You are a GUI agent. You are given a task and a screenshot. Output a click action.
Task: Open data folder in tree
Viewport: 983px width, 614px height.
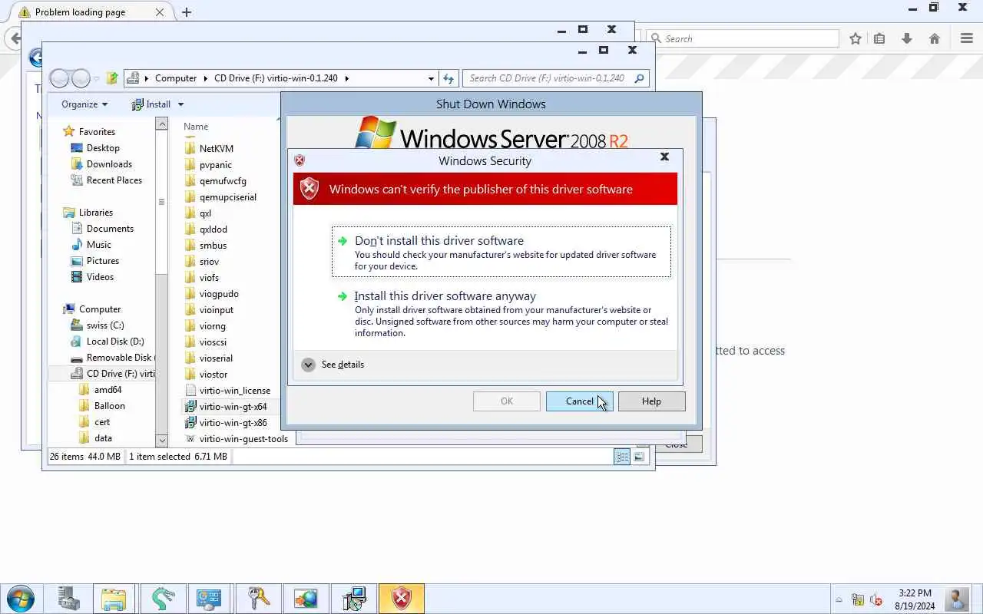(x=103, y=438)
